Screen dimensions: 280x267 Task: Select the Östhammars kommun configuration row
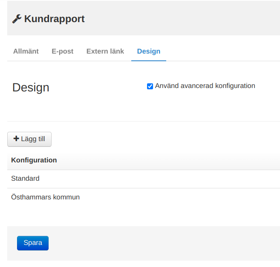[x=128, y=197]
